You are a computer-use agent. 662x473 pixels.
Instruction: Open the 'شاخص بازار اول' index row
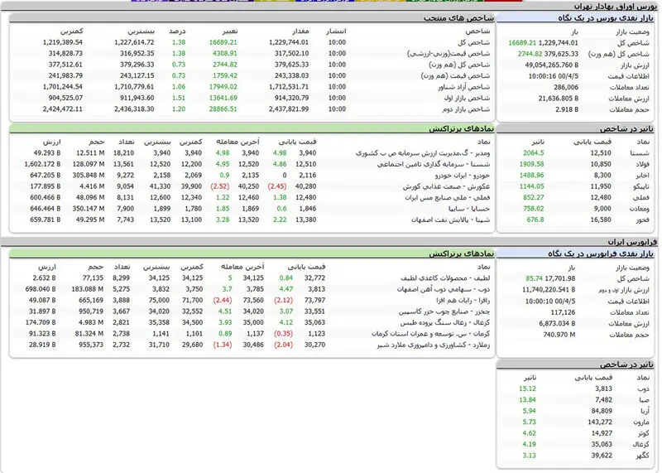(x=467, y=98)
